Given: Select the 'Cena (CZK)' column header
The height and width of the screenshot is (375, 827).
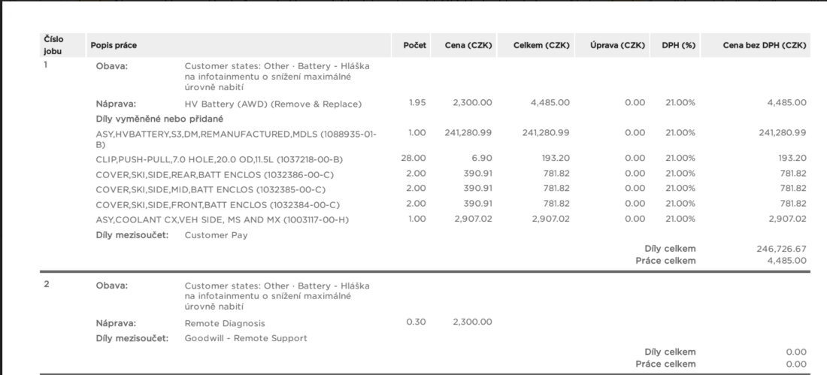Looking at the screenshot, I should point(468,45).
